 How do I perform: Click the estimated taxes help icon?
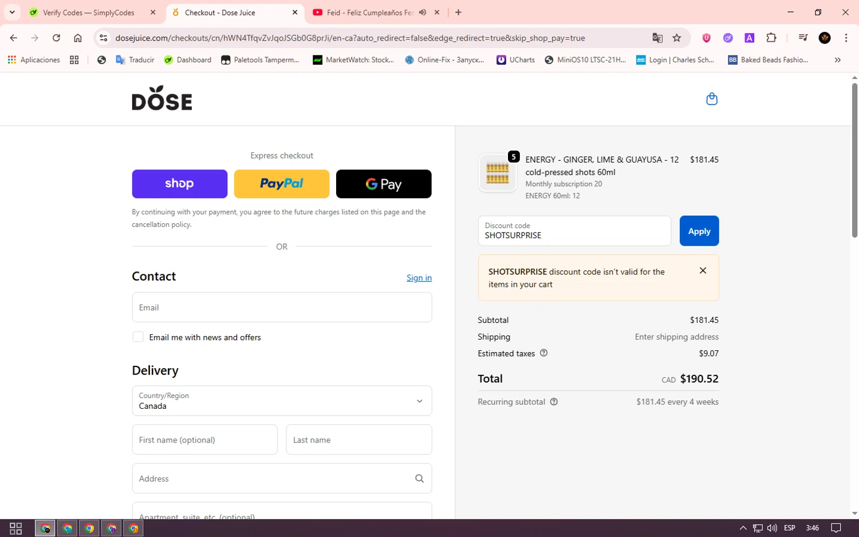pyautogui.click(x=544, y=353)
